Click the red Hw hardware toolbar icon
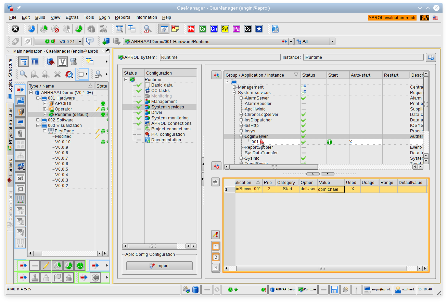The image size is (447, 302). click(191, 29)
